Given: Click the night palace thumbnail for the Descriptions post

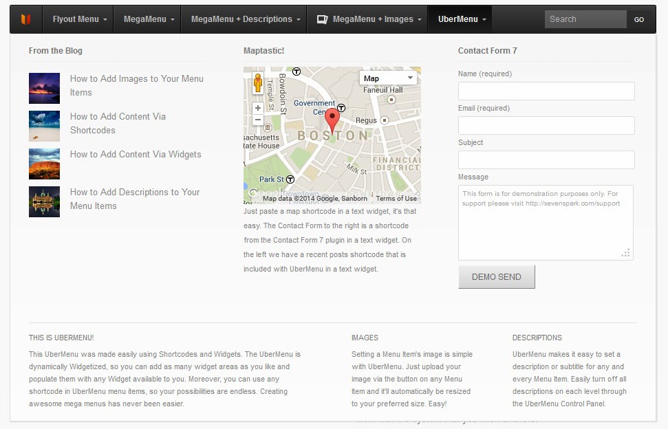Looking at the screenshot, I should [44, 201].
